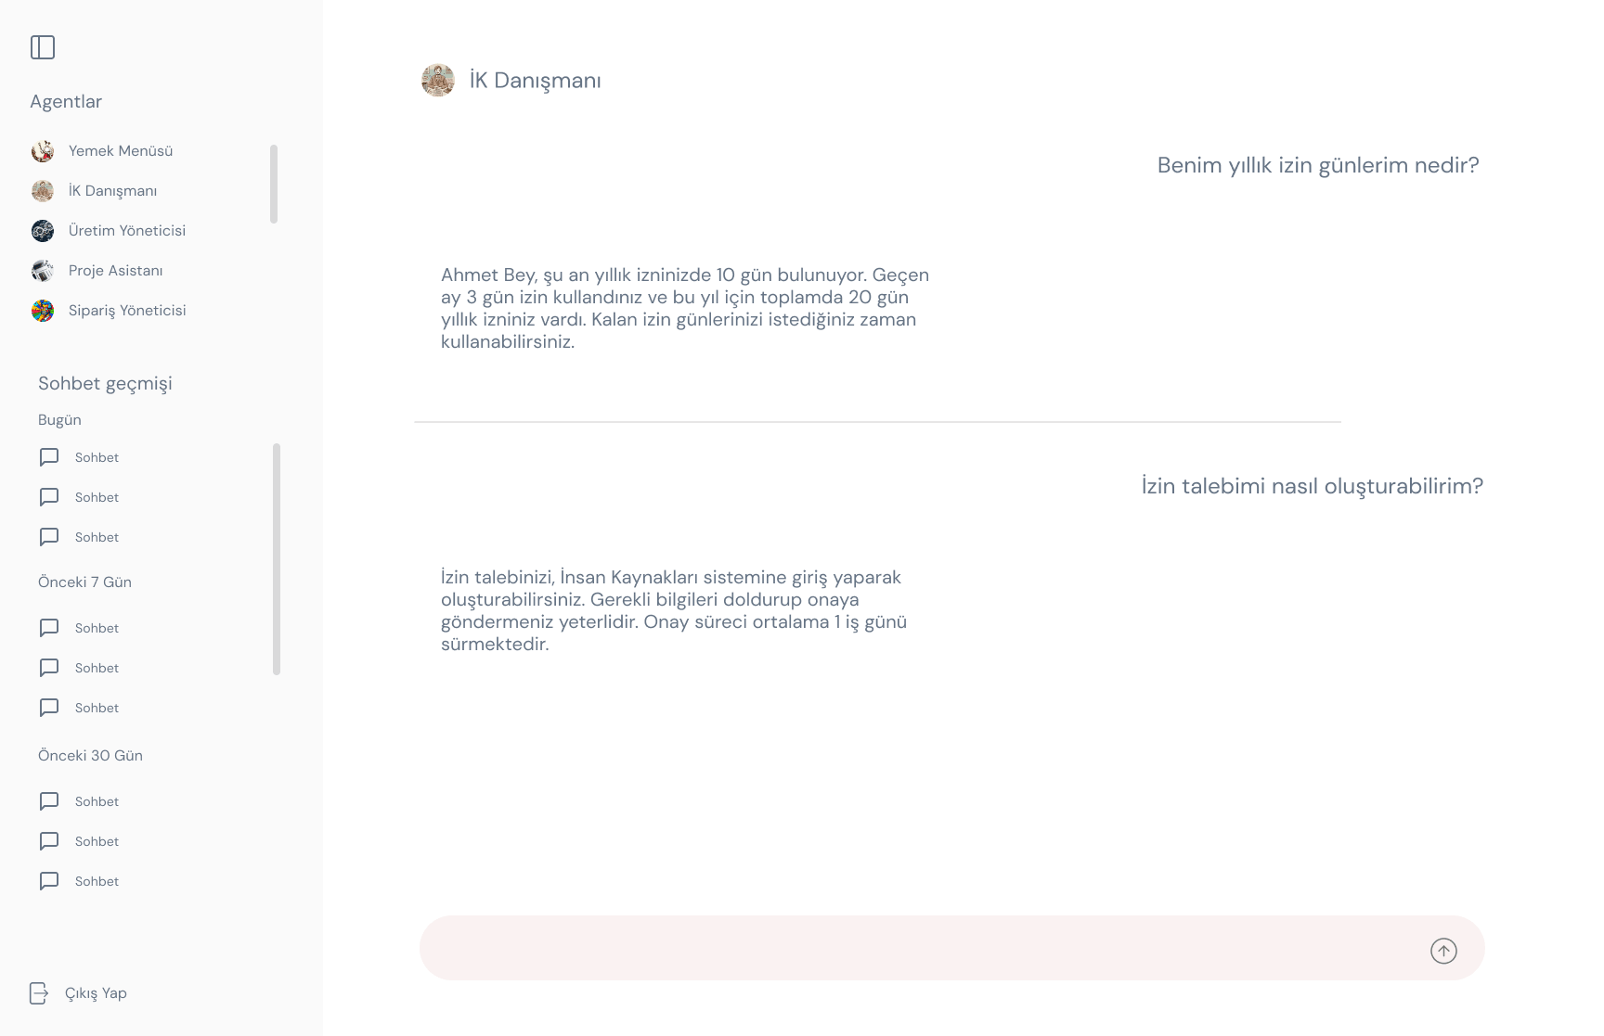Click the Yemek Menüsü agent avatar
The height and width of the screenshot is (1036, 1604).
click(x=43, y=151)
